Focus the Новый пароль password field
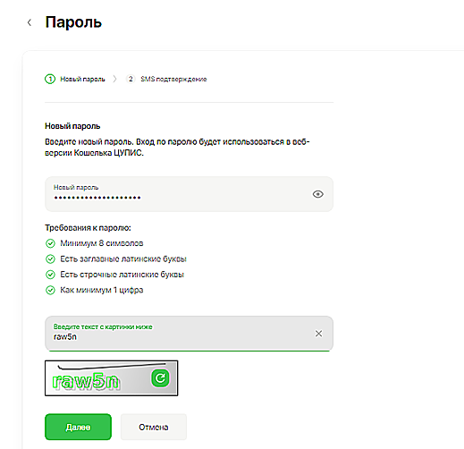 click(189, 194)
